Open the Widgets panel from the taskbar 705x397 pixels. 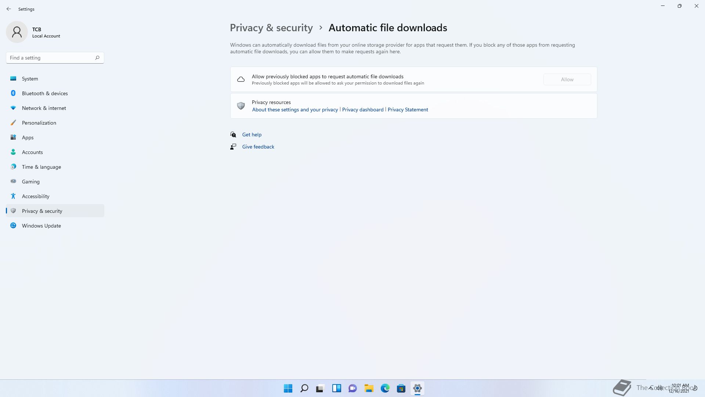[337, 388]
